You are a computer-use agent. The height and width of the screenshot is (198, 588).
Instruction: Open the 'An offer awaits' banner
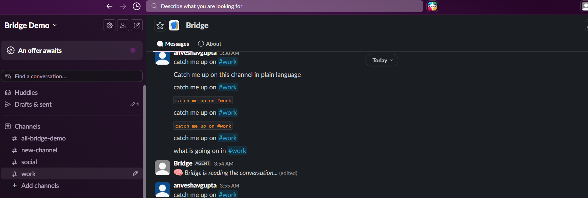tap(72, 50)
